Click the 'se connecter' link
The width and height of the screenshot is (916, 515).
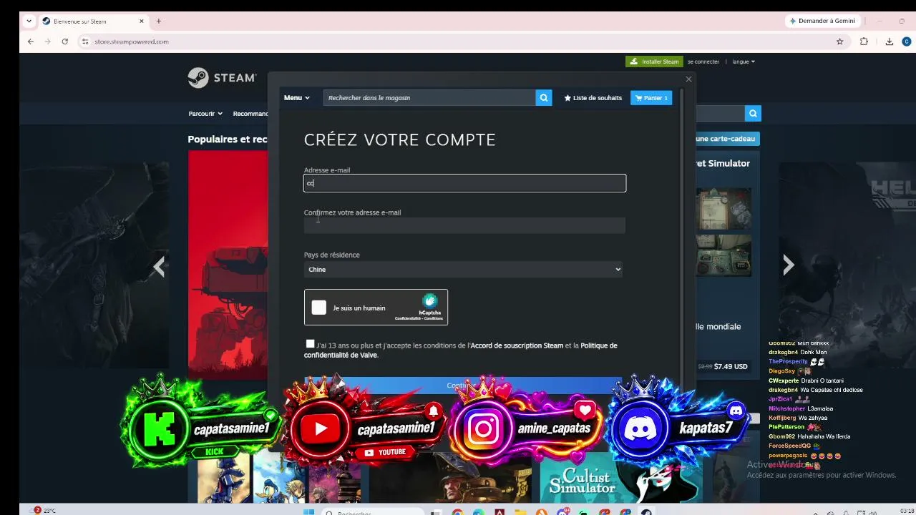tap(703, 62)
